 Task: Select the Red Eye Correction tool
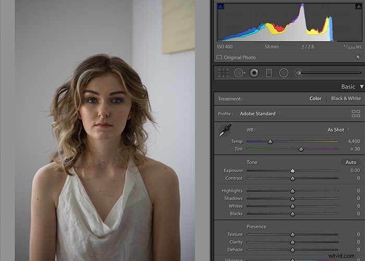(x=254, y=73)
